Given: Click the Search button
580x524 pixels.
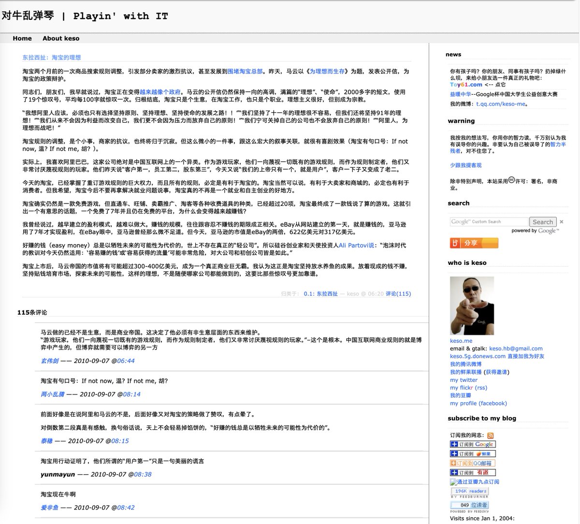Looking at the screenshot, I should tap(543, 222).
